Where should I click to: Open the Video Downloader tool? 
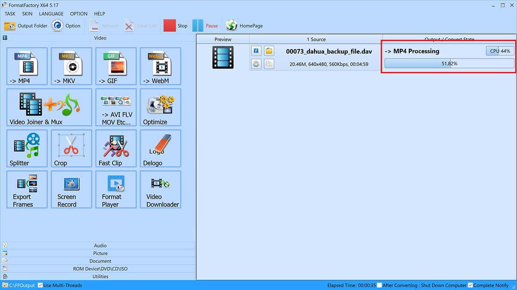[x=160, y=189]
